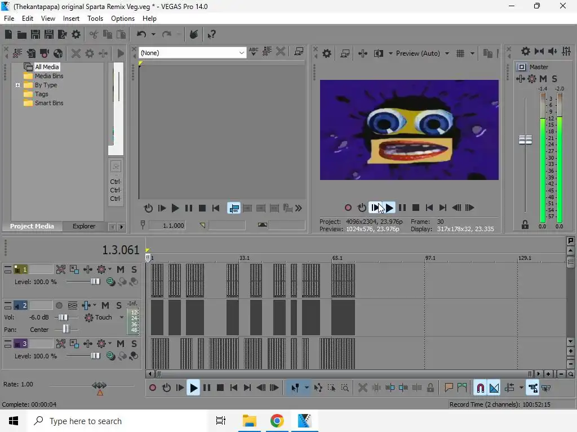
Task: Toggle Automatic Crossfades button
Action: click(x=494, y=388)
